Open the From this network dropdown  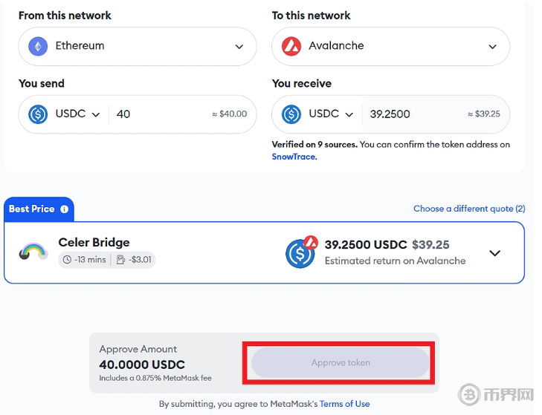(x=239, y=47)
